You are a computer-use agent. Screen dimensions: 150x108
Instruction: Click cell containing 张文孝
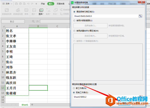[17, 36]
